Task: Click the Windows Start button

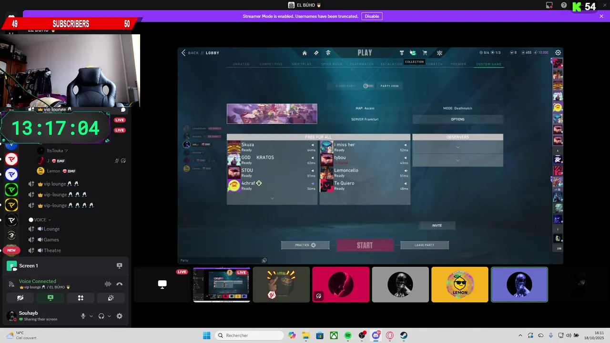Action: pos(206,335)
